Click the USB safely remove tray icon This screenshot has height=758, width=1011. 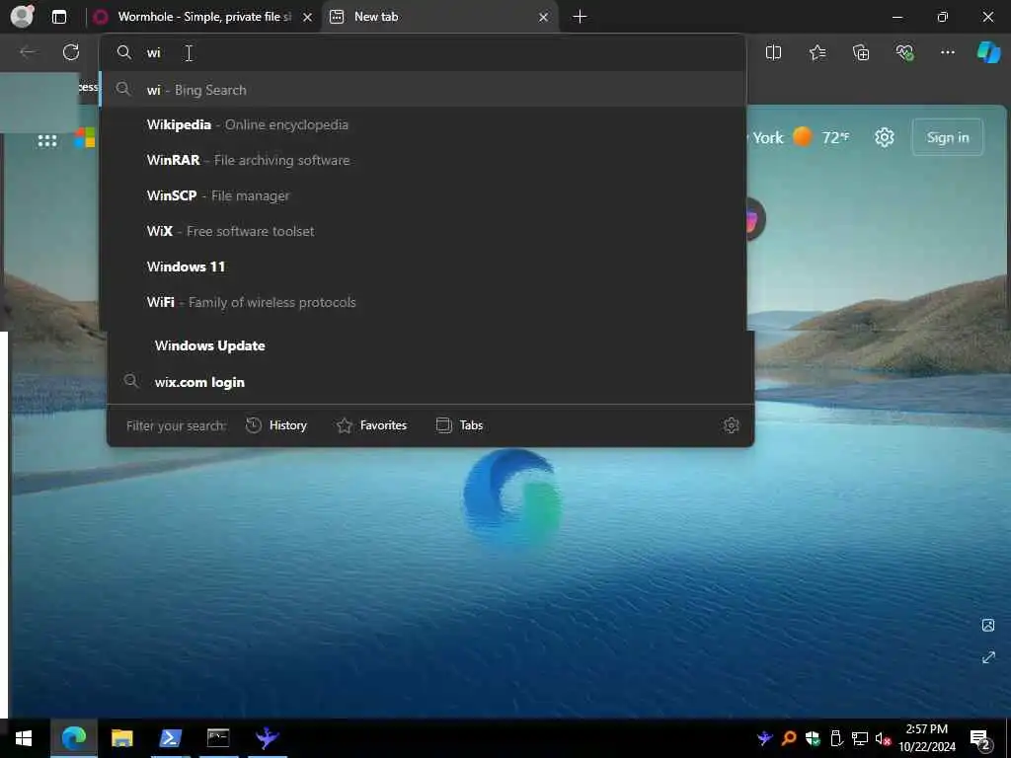(836, 738)
